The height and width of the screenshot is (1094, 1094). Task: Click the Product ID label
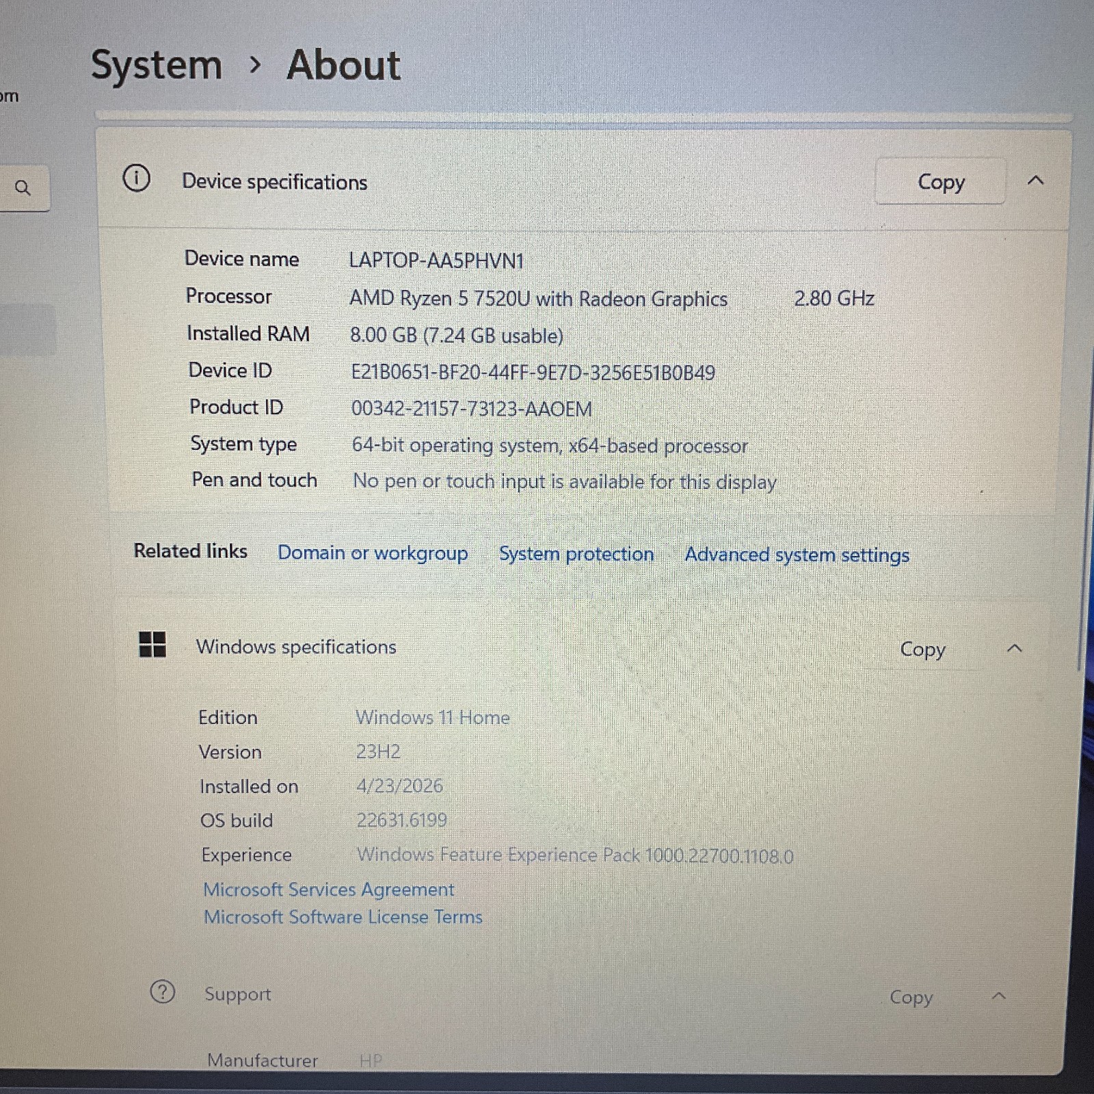click(x=236, y=407)
